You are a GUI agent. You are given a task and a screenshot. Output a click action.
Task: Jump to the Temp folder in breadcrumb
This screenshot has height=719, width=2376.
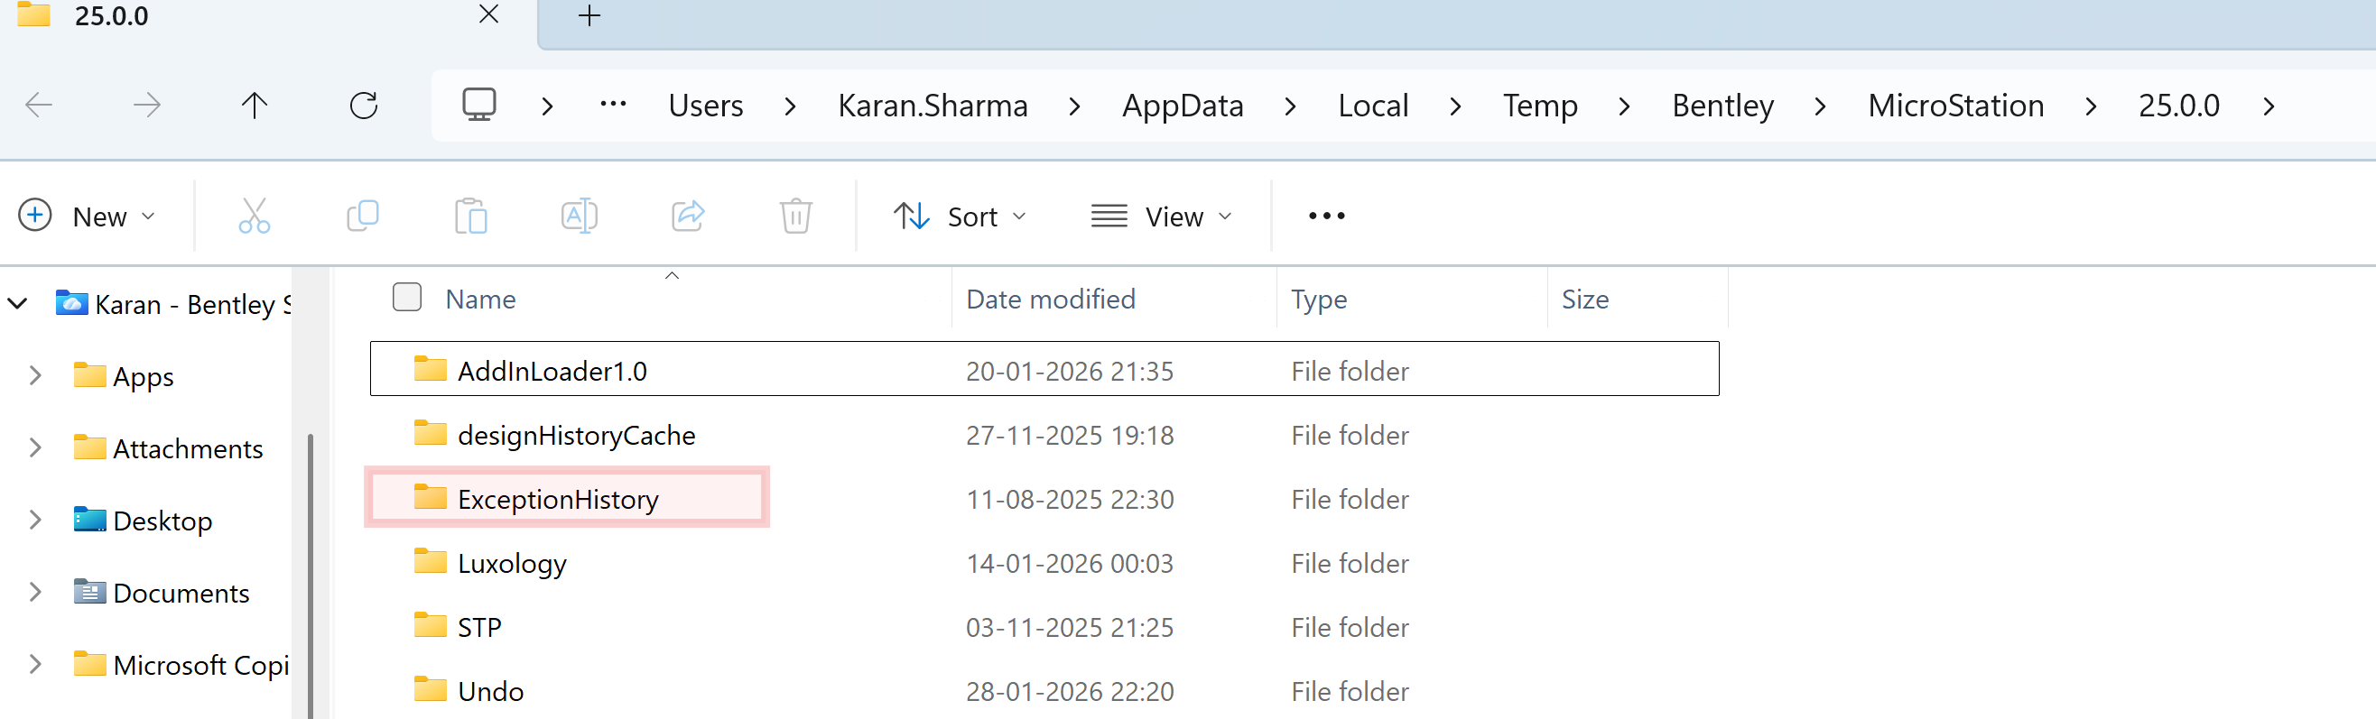[x=1539, y=106]
